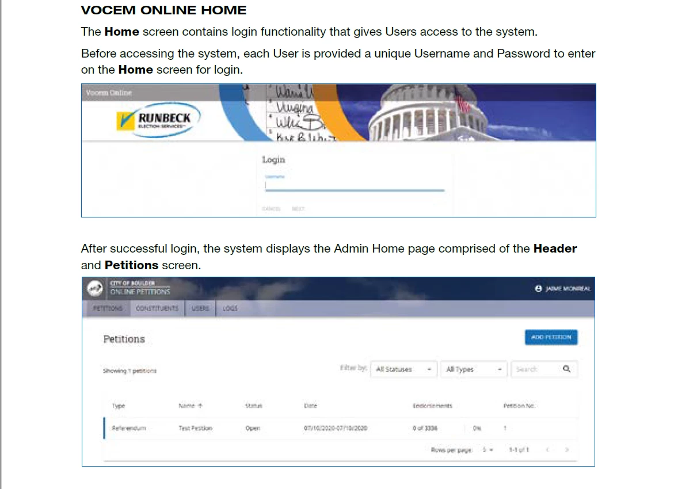Click the Login heading

coord(274,160)
